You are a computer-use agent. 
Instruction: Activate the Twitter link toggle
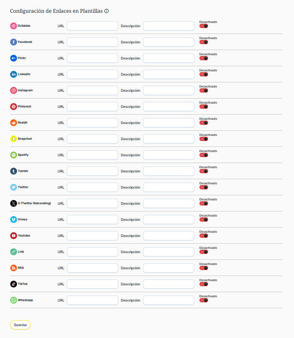tap(204, 187)
